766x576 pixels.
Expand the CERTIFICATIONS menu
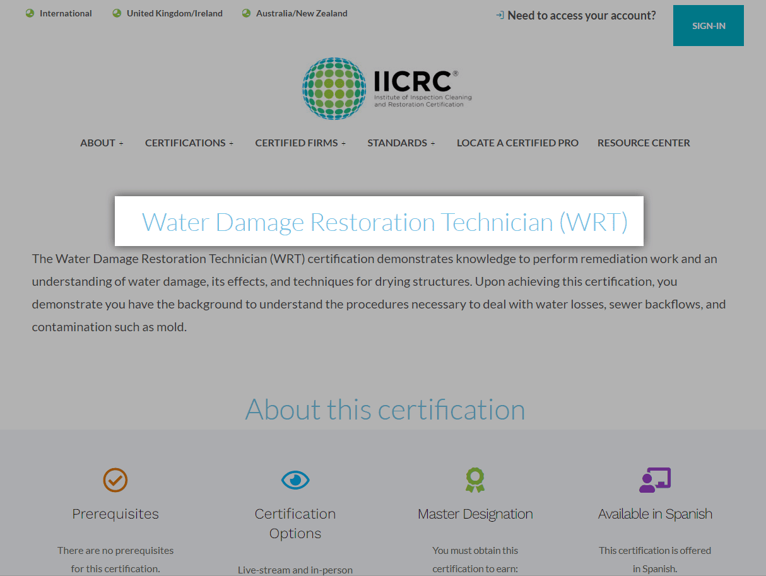point(189,143)
